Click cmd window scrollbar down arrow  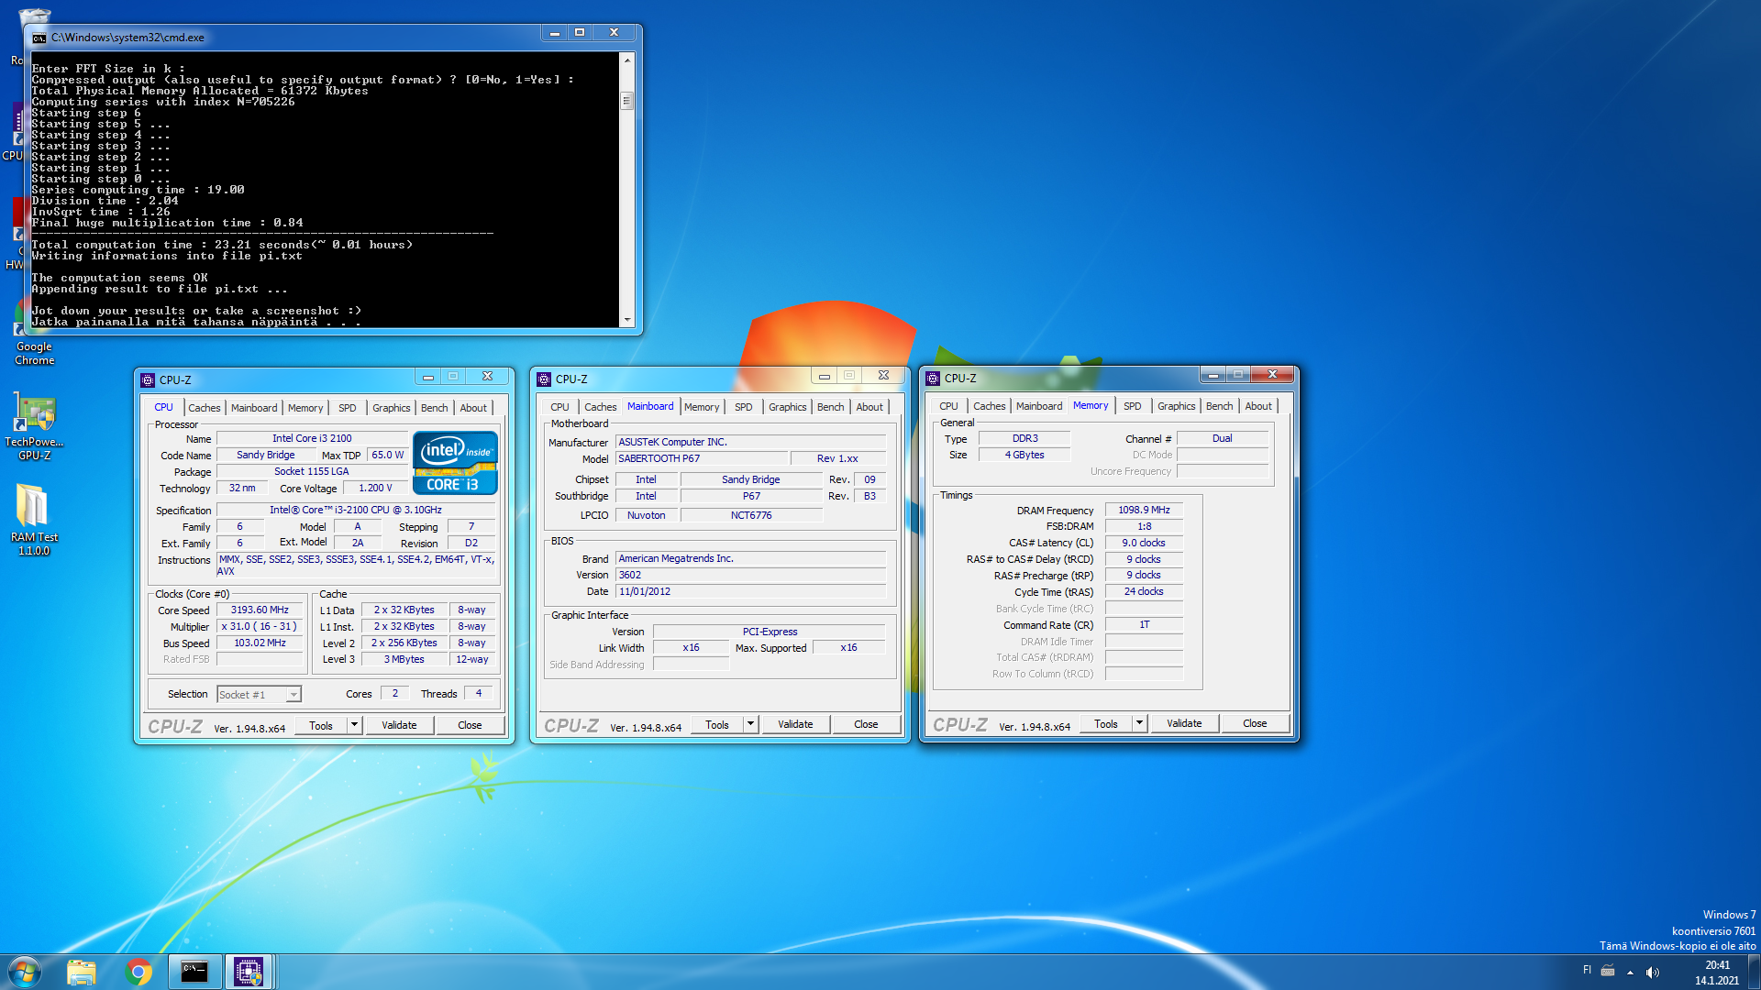pos(627,320)
